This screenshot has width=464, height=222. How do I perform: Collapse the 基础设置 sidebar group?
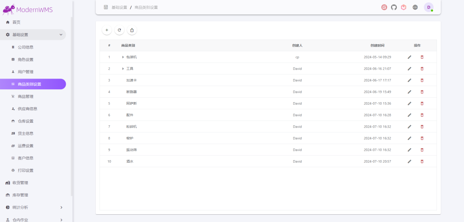[33, 35]
